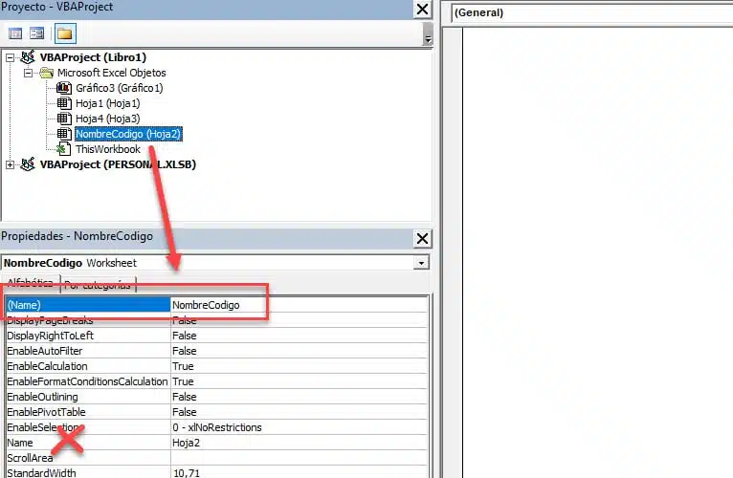Click the Microsoft Excel Objetos folder icon
This screenshot has height=478, width=733.
pyautogui.click(x=46, y=73)
